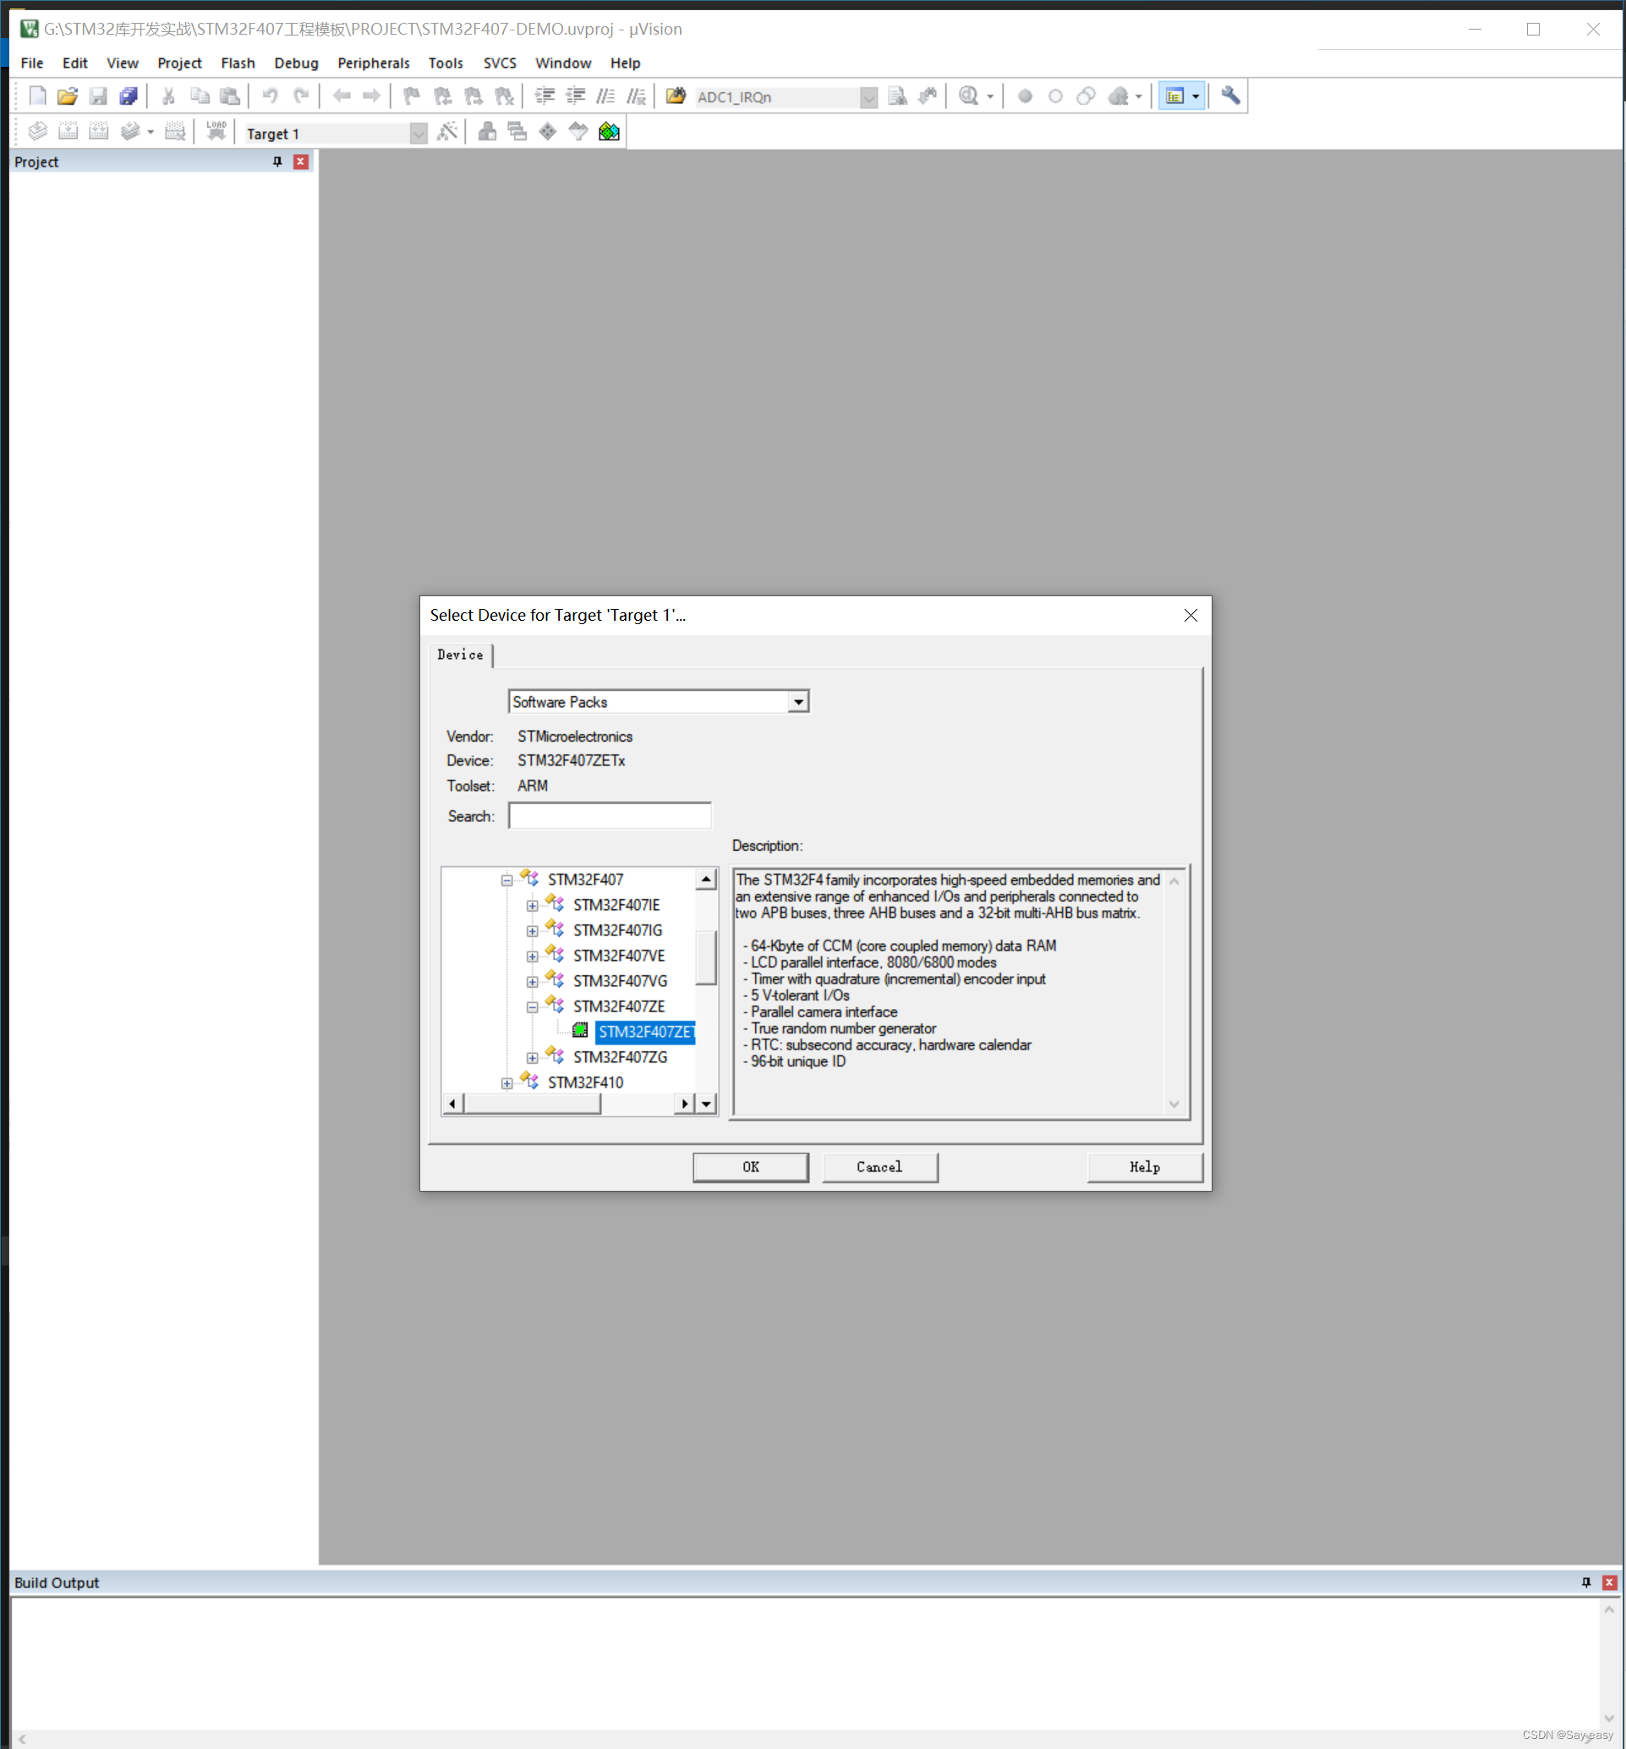Click the Window layout icon
Viewport: 1626px width, 1749px height.
(x=1174, y=96)
